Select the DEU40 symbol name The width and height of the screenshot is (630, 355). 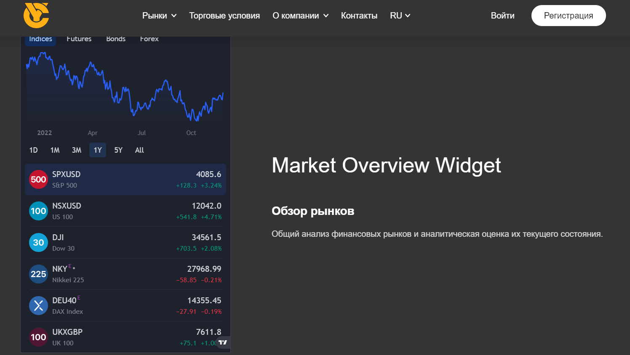click(64, 300)
